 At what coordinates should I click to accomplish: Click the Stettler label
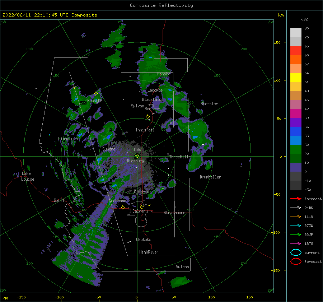209,104
